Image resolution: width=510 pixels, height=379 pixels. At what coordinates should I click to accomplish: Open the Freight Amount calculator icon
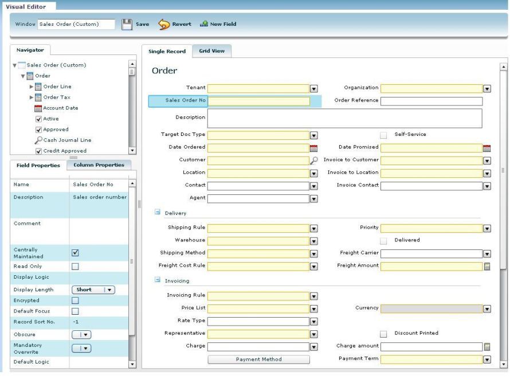click(487, 266)
